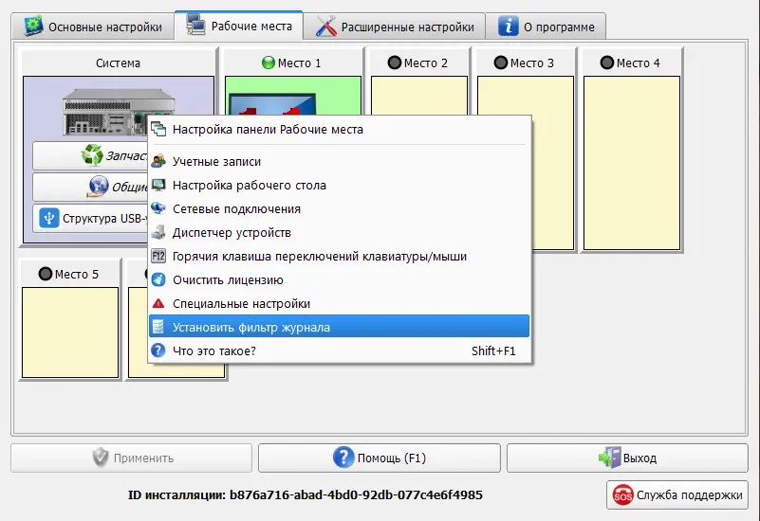Viewport: 760px width, 521px height.
Task: Click the blue Очистить лицензию icon
Action: coord(158,280)
